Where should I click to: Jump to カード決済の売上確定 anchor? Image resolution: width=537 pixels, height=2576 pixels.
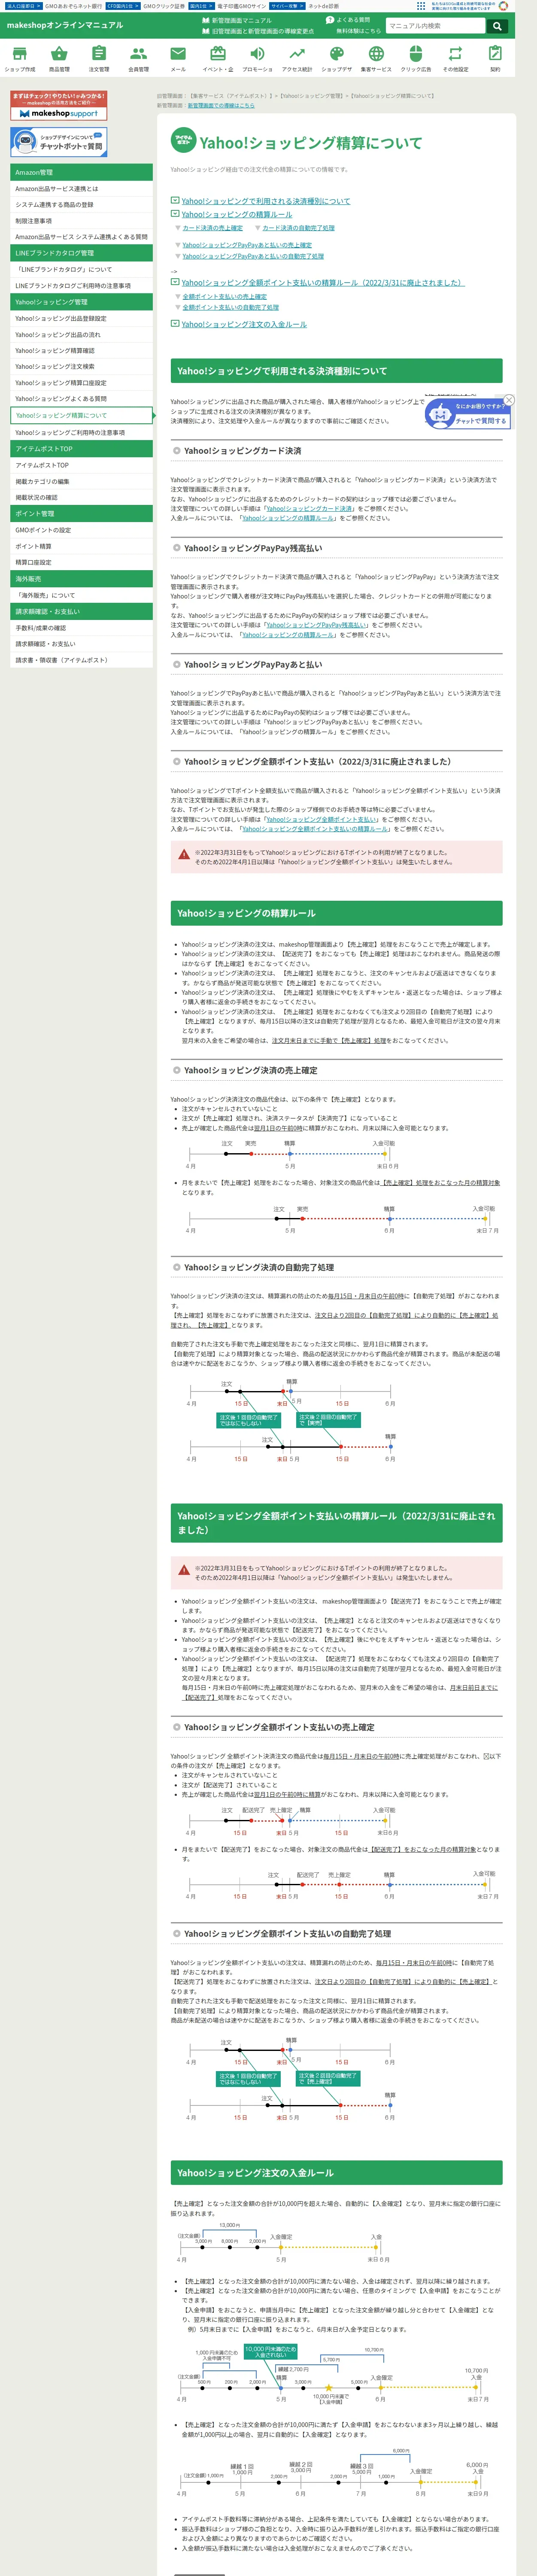[x=212, y=228]
